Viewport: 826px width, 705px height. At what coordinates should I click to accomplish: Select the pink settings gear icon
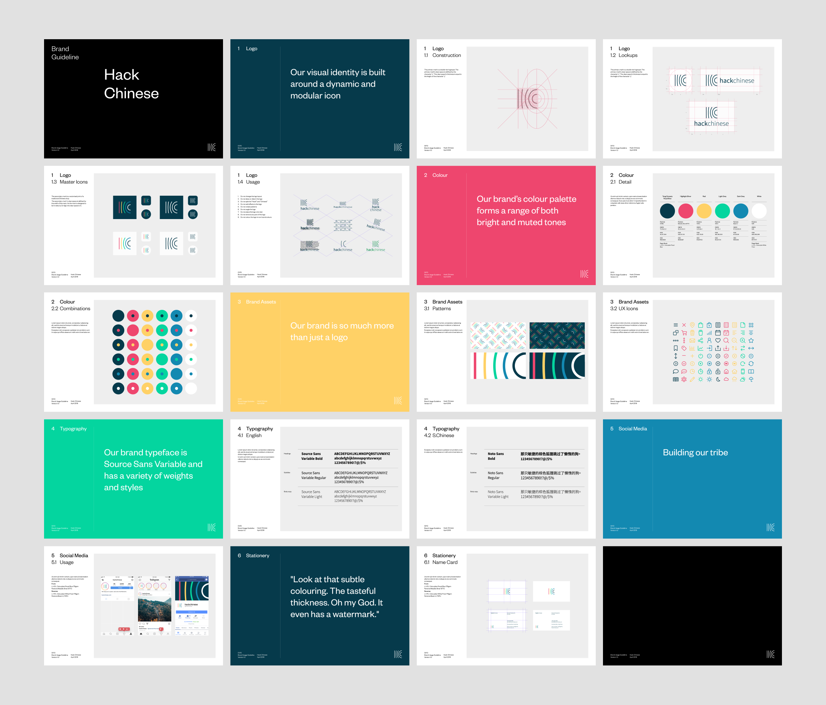coord(684,380)
